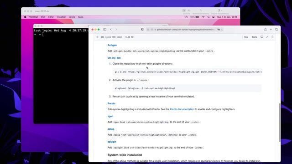
Task: Open Spotlight search magnifier icon
Action: (209, 17)
